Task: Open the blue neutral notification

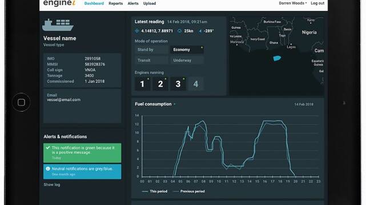Action: (82, 171)
